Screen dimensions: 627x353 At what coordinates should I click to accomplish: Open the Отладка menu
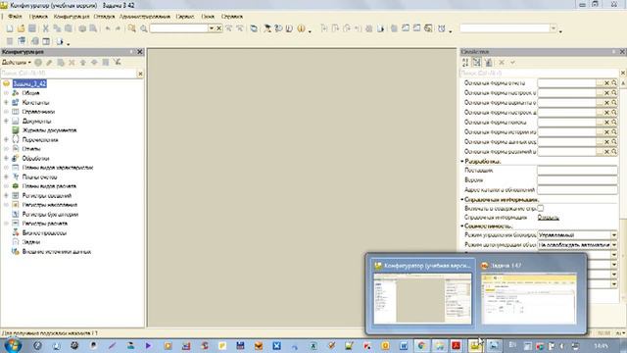[x=105, y=17]
